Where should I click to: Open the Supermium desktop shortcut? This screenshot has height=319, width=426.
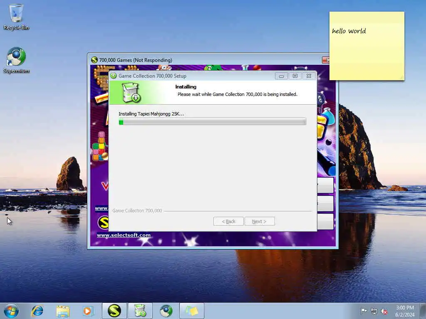tap(16, 60)
